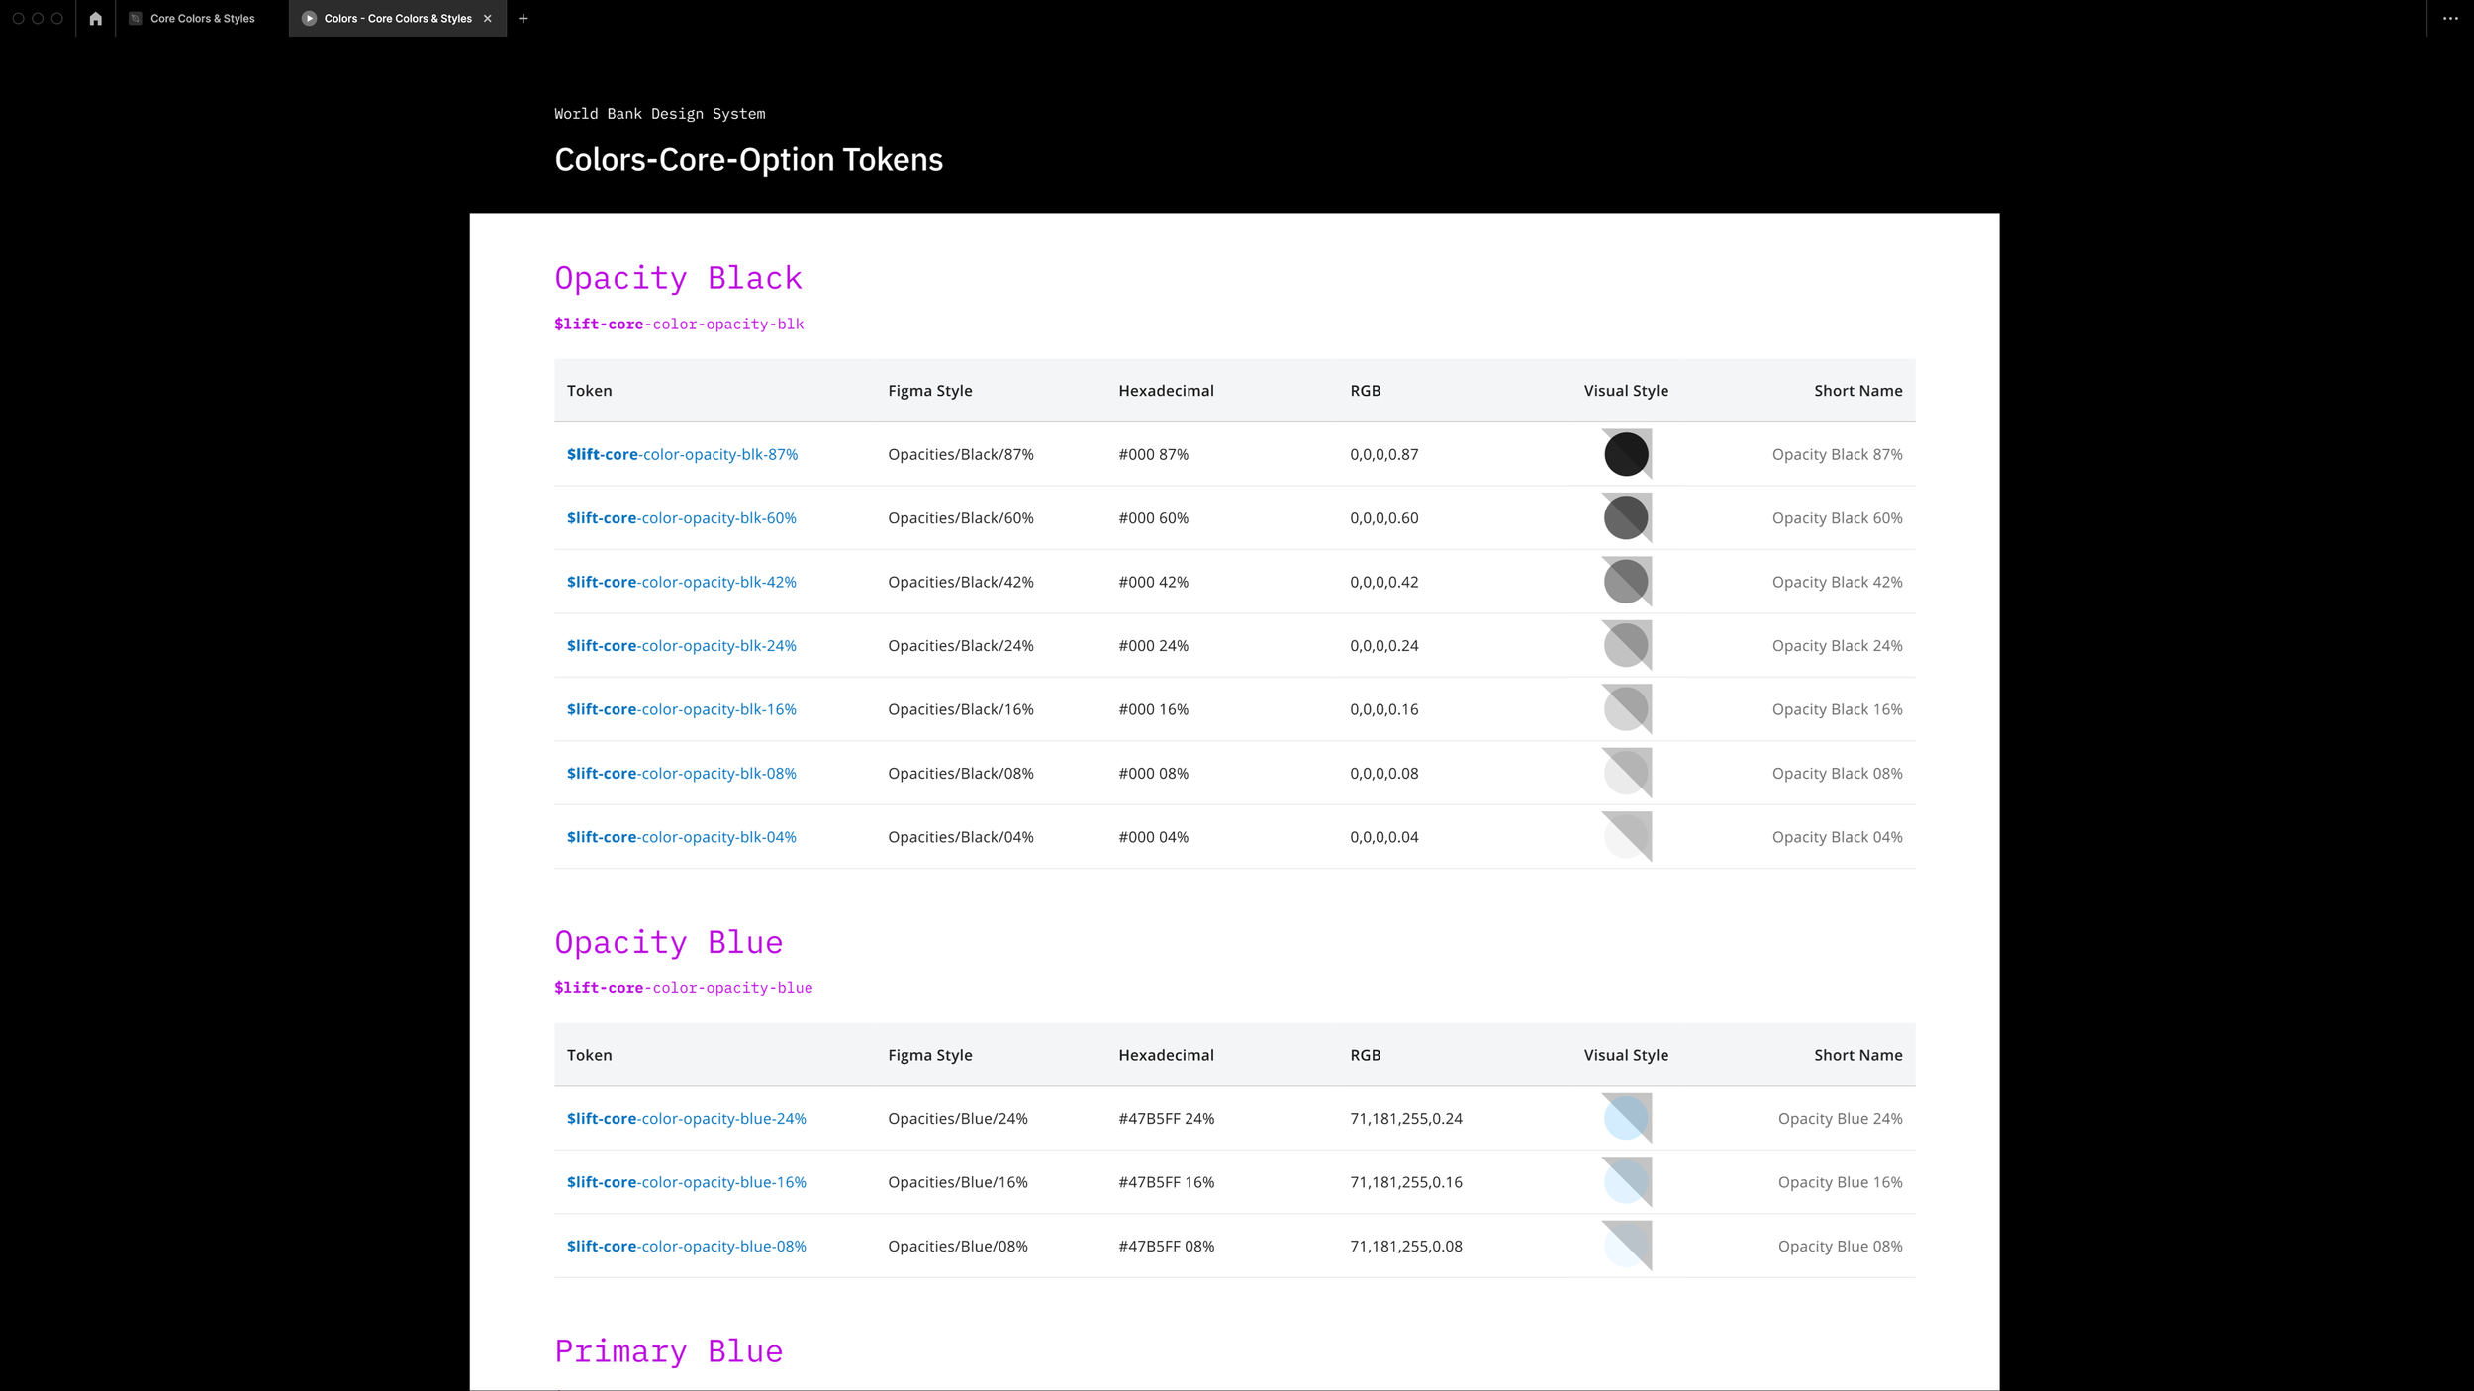
Task: Click the opacity-blk-04% token link
Action: (x=681, y=837)
